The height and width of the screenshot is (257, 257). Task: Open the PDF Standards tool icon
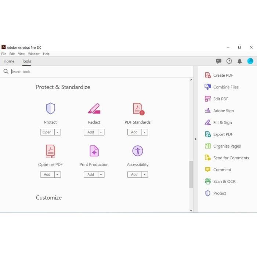pos(138,109)
